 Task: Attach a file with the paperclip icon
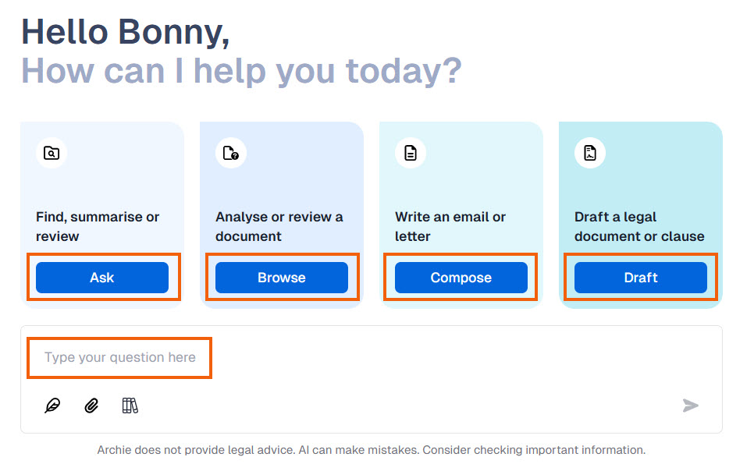tap(91, 406)
